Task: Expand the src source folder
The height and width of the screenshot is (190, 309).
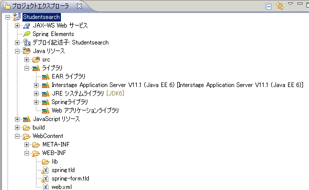Action: (x=26, y=59)
